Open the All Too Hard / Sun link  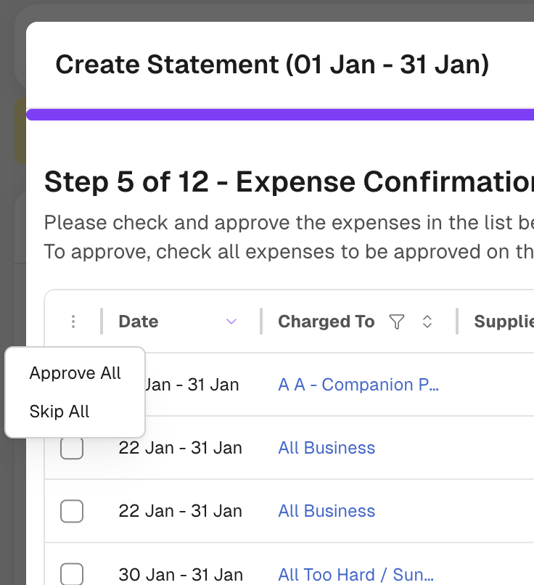tap(356, 576)
